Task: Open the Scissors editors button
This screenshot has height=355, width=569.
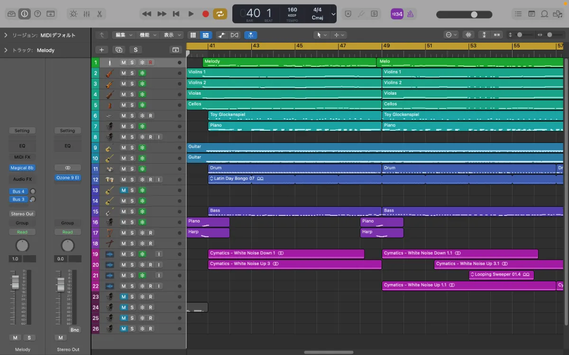Action: [x=100, y=14]
